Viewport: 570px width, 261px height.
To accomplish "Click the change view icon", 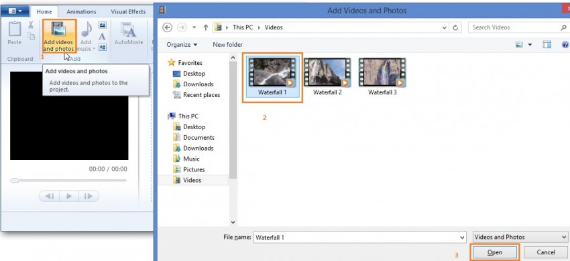I will pos(519,45).
